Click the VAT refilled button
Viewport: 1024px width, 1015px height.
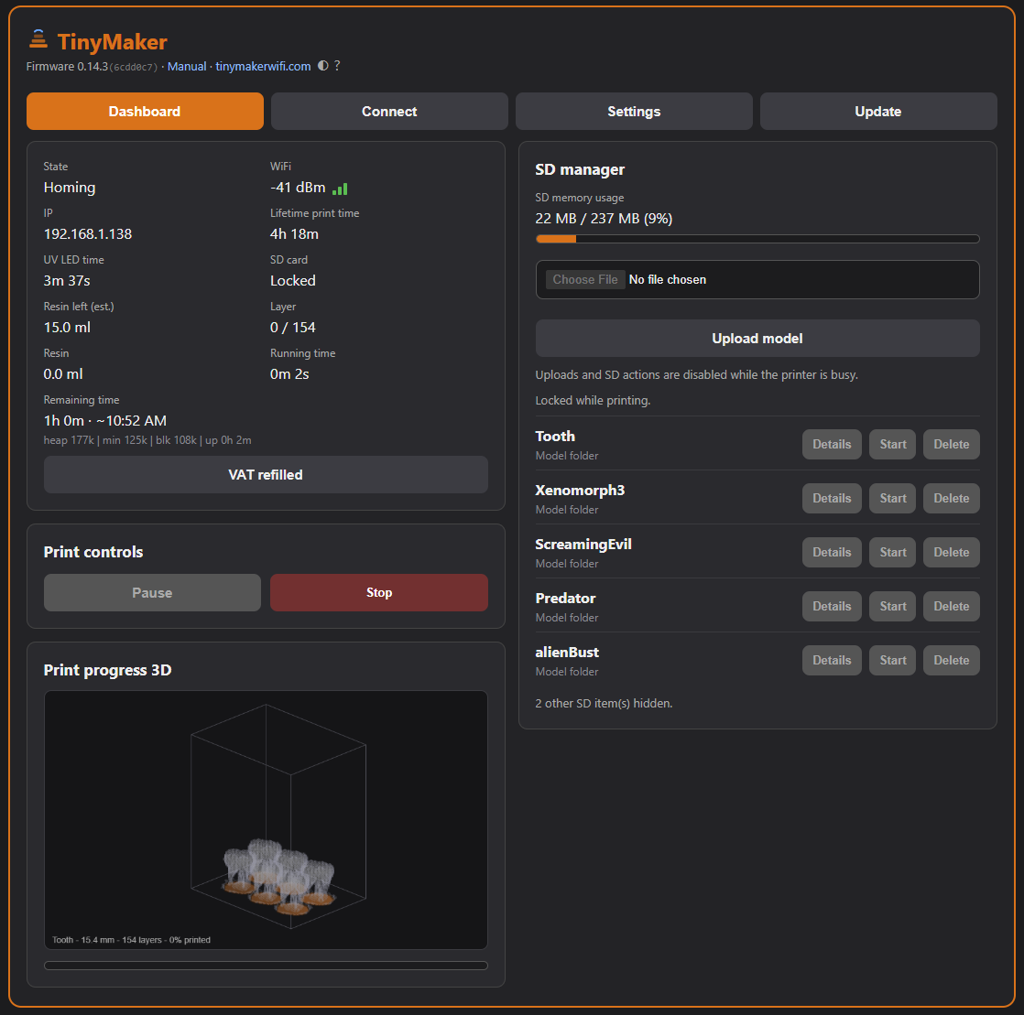(x=266, y=474)
